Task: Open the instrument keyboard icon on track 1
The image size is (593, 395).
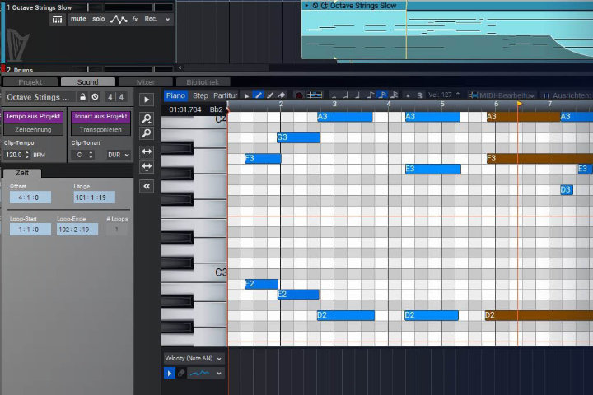Action: coord(57,20)
